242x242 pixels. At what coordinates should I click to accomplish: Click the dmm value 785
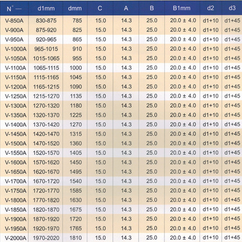[77, 21]
